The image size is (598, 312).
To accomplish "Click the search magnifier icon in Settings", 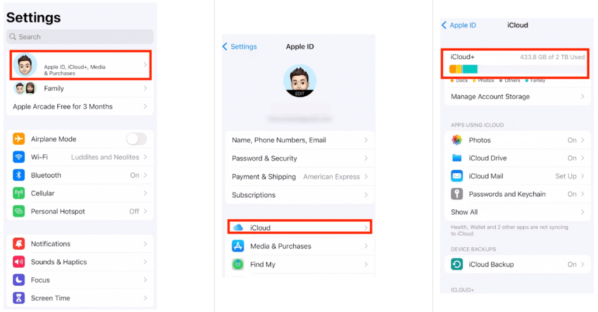I will (13, 37).
